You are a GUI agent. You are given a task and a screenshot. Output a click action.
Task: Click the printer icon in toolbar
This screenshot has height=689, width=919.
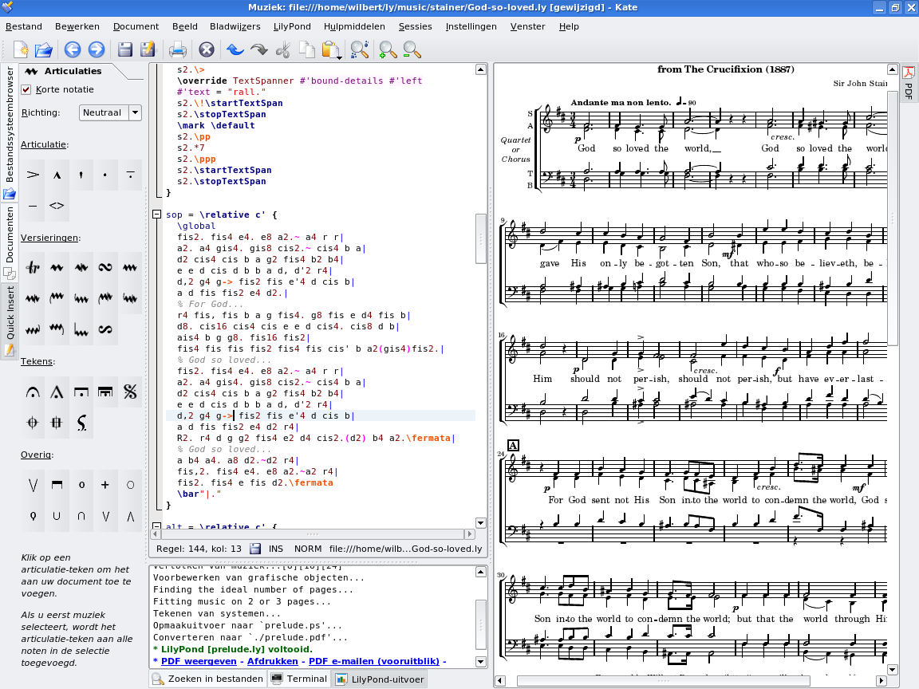(x=177, y=50)
